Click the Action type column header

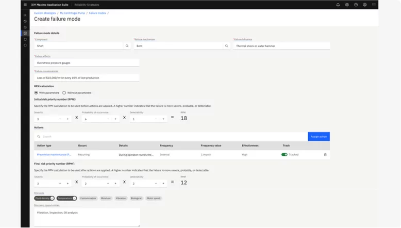(x=44, y=145)
